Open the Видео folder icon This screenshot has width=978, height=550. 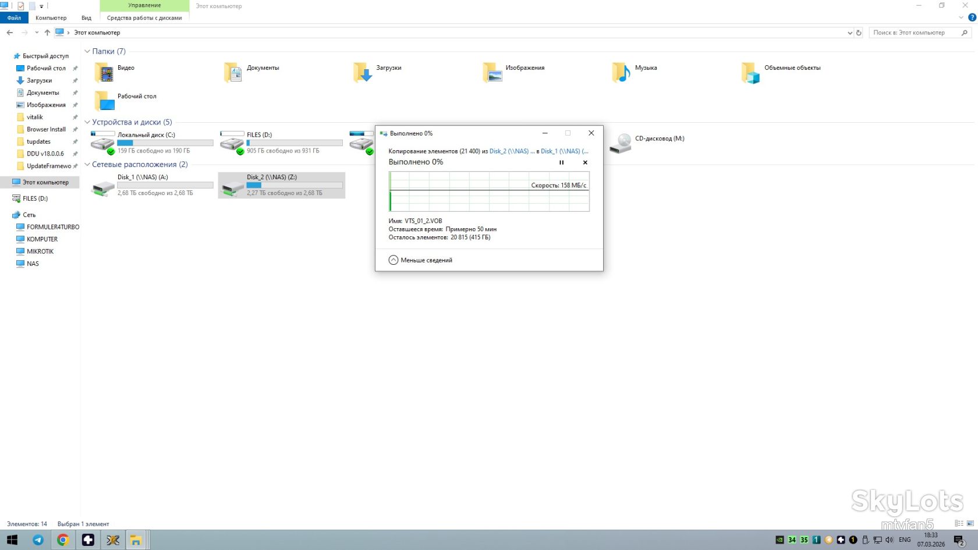(x=105, y=73)
